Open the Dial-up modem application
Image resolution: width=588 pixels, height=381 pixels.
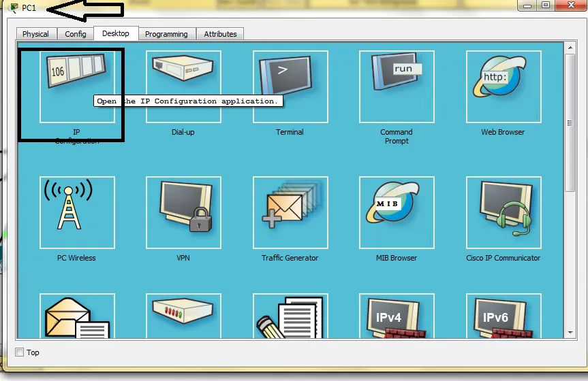coord(183,86)
